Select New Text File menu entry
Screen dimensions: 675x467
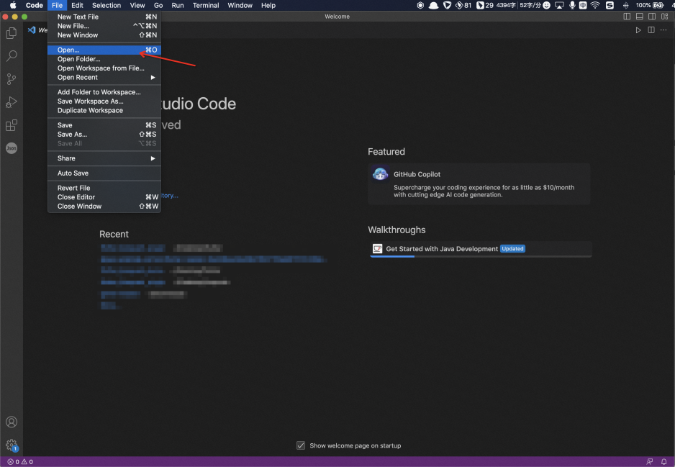[104, 17]
